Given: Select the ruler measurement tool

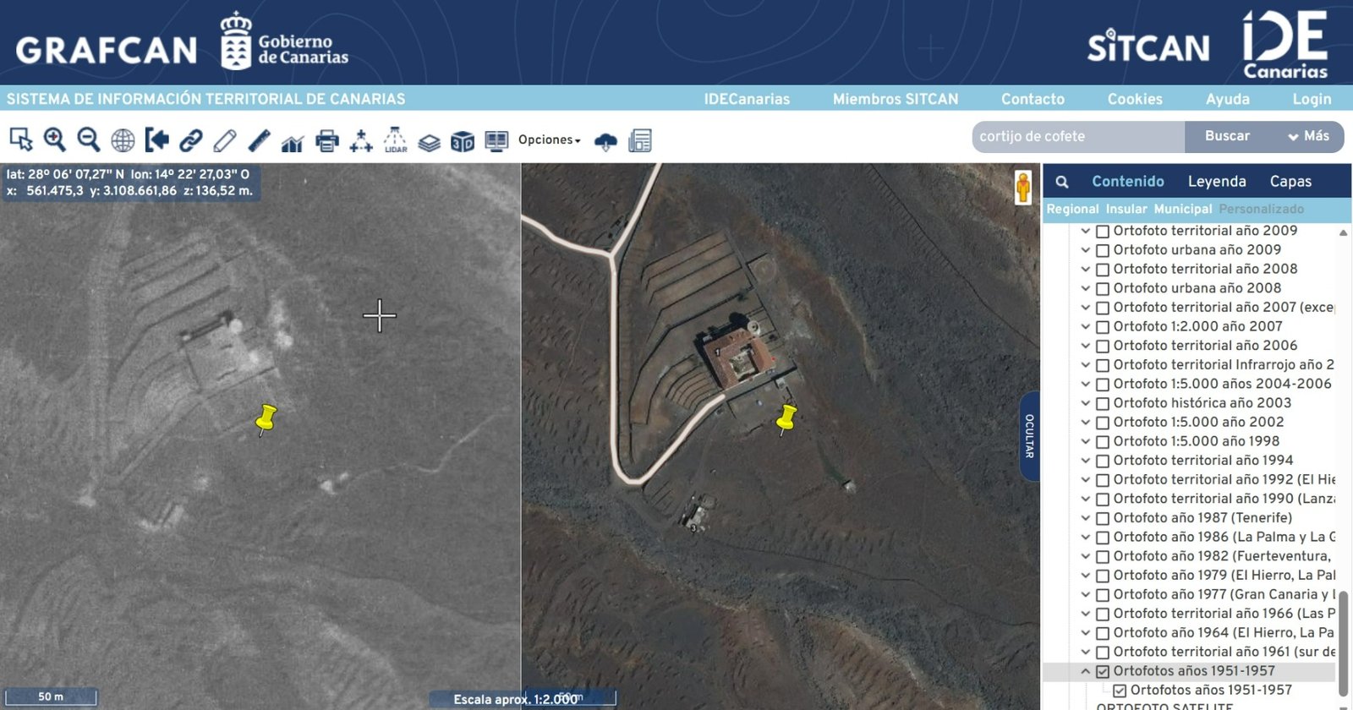Looking at the screenshot, I should 259,140.
